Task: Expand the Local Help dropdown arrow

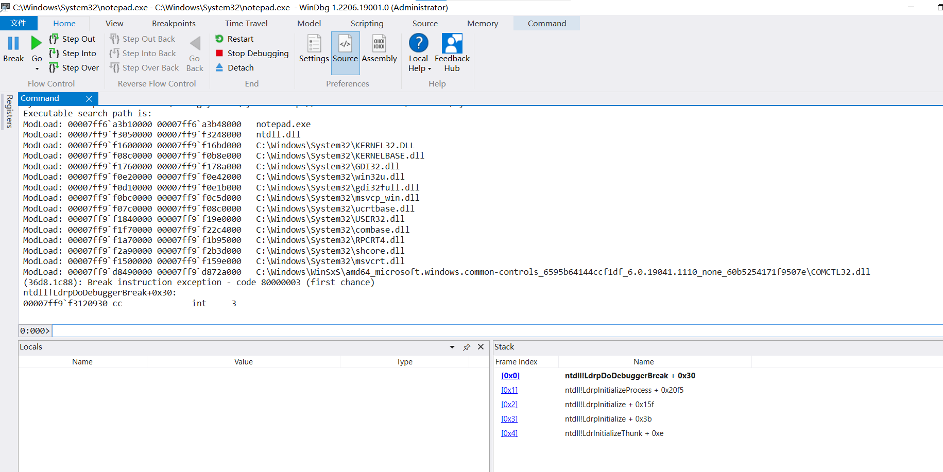Action: point(430,69)
